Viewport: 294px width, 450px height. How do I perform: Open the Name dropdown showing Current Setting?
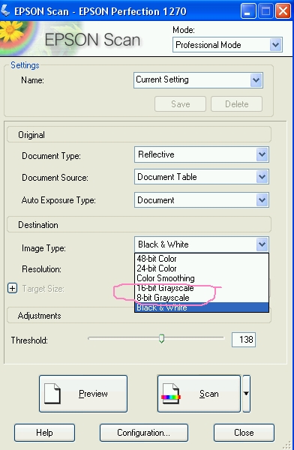198,80
